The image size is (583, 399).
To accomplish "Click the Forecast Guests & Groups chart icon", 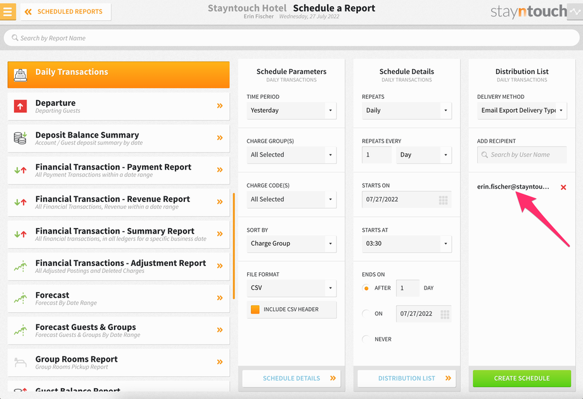I will coord(20,330).
